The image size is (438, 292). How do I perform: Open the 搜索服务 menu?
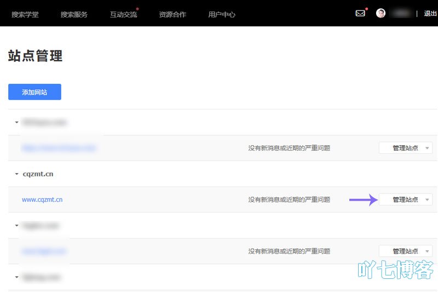point(74,15)
